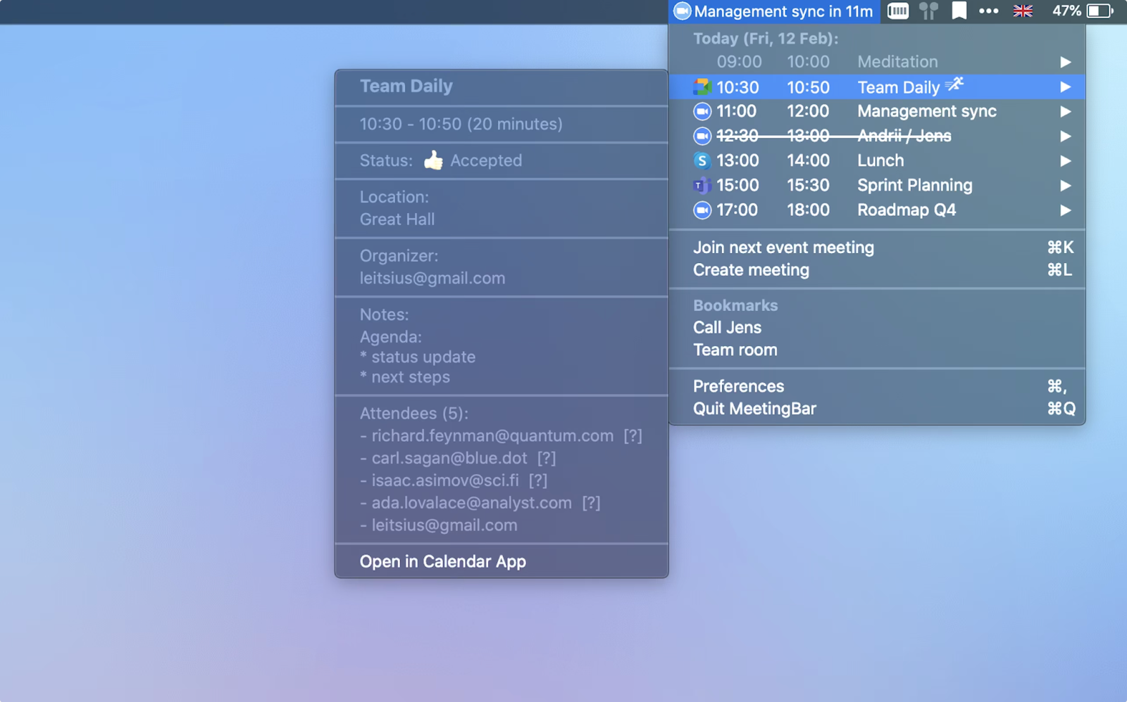Expand the Lunch event submenu arrow
This screenshot has width=1127, height=702.
[1066, 161]
